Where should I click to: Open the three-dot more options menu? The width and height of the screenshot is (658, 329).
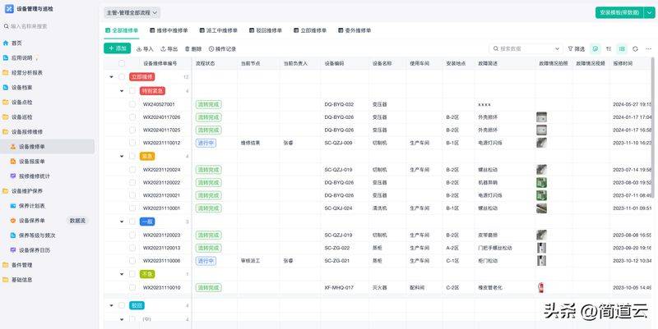pos(648,49)
